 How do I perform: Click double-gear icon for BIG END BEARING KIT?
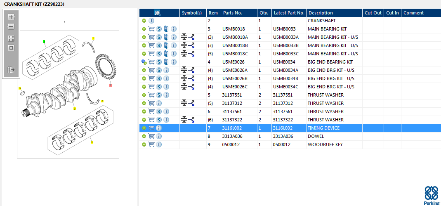[144, 62]
